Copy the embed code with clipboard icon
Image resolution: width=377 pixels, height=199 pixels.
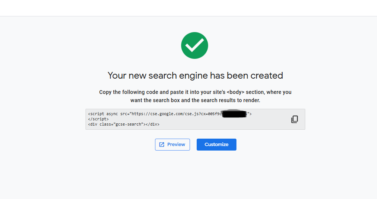(x=294, y=119)
